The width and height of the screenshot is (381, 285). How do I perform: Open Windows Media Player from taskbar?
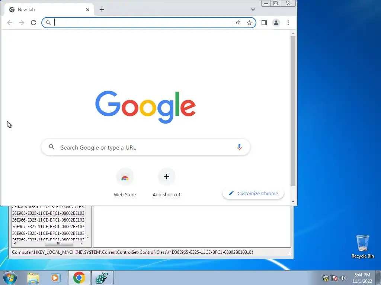[56, 278]
